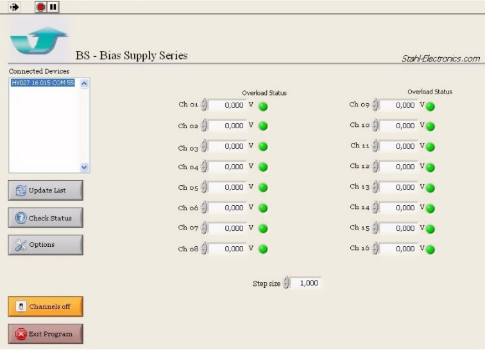485x350 pixels.
Task: Click the Ch 16 overload status light
Action: 430,249
